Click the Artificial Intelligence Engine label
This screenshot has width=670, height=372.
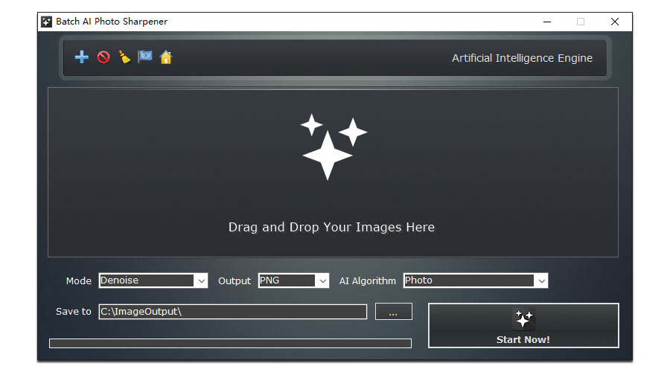pos(522,58)
